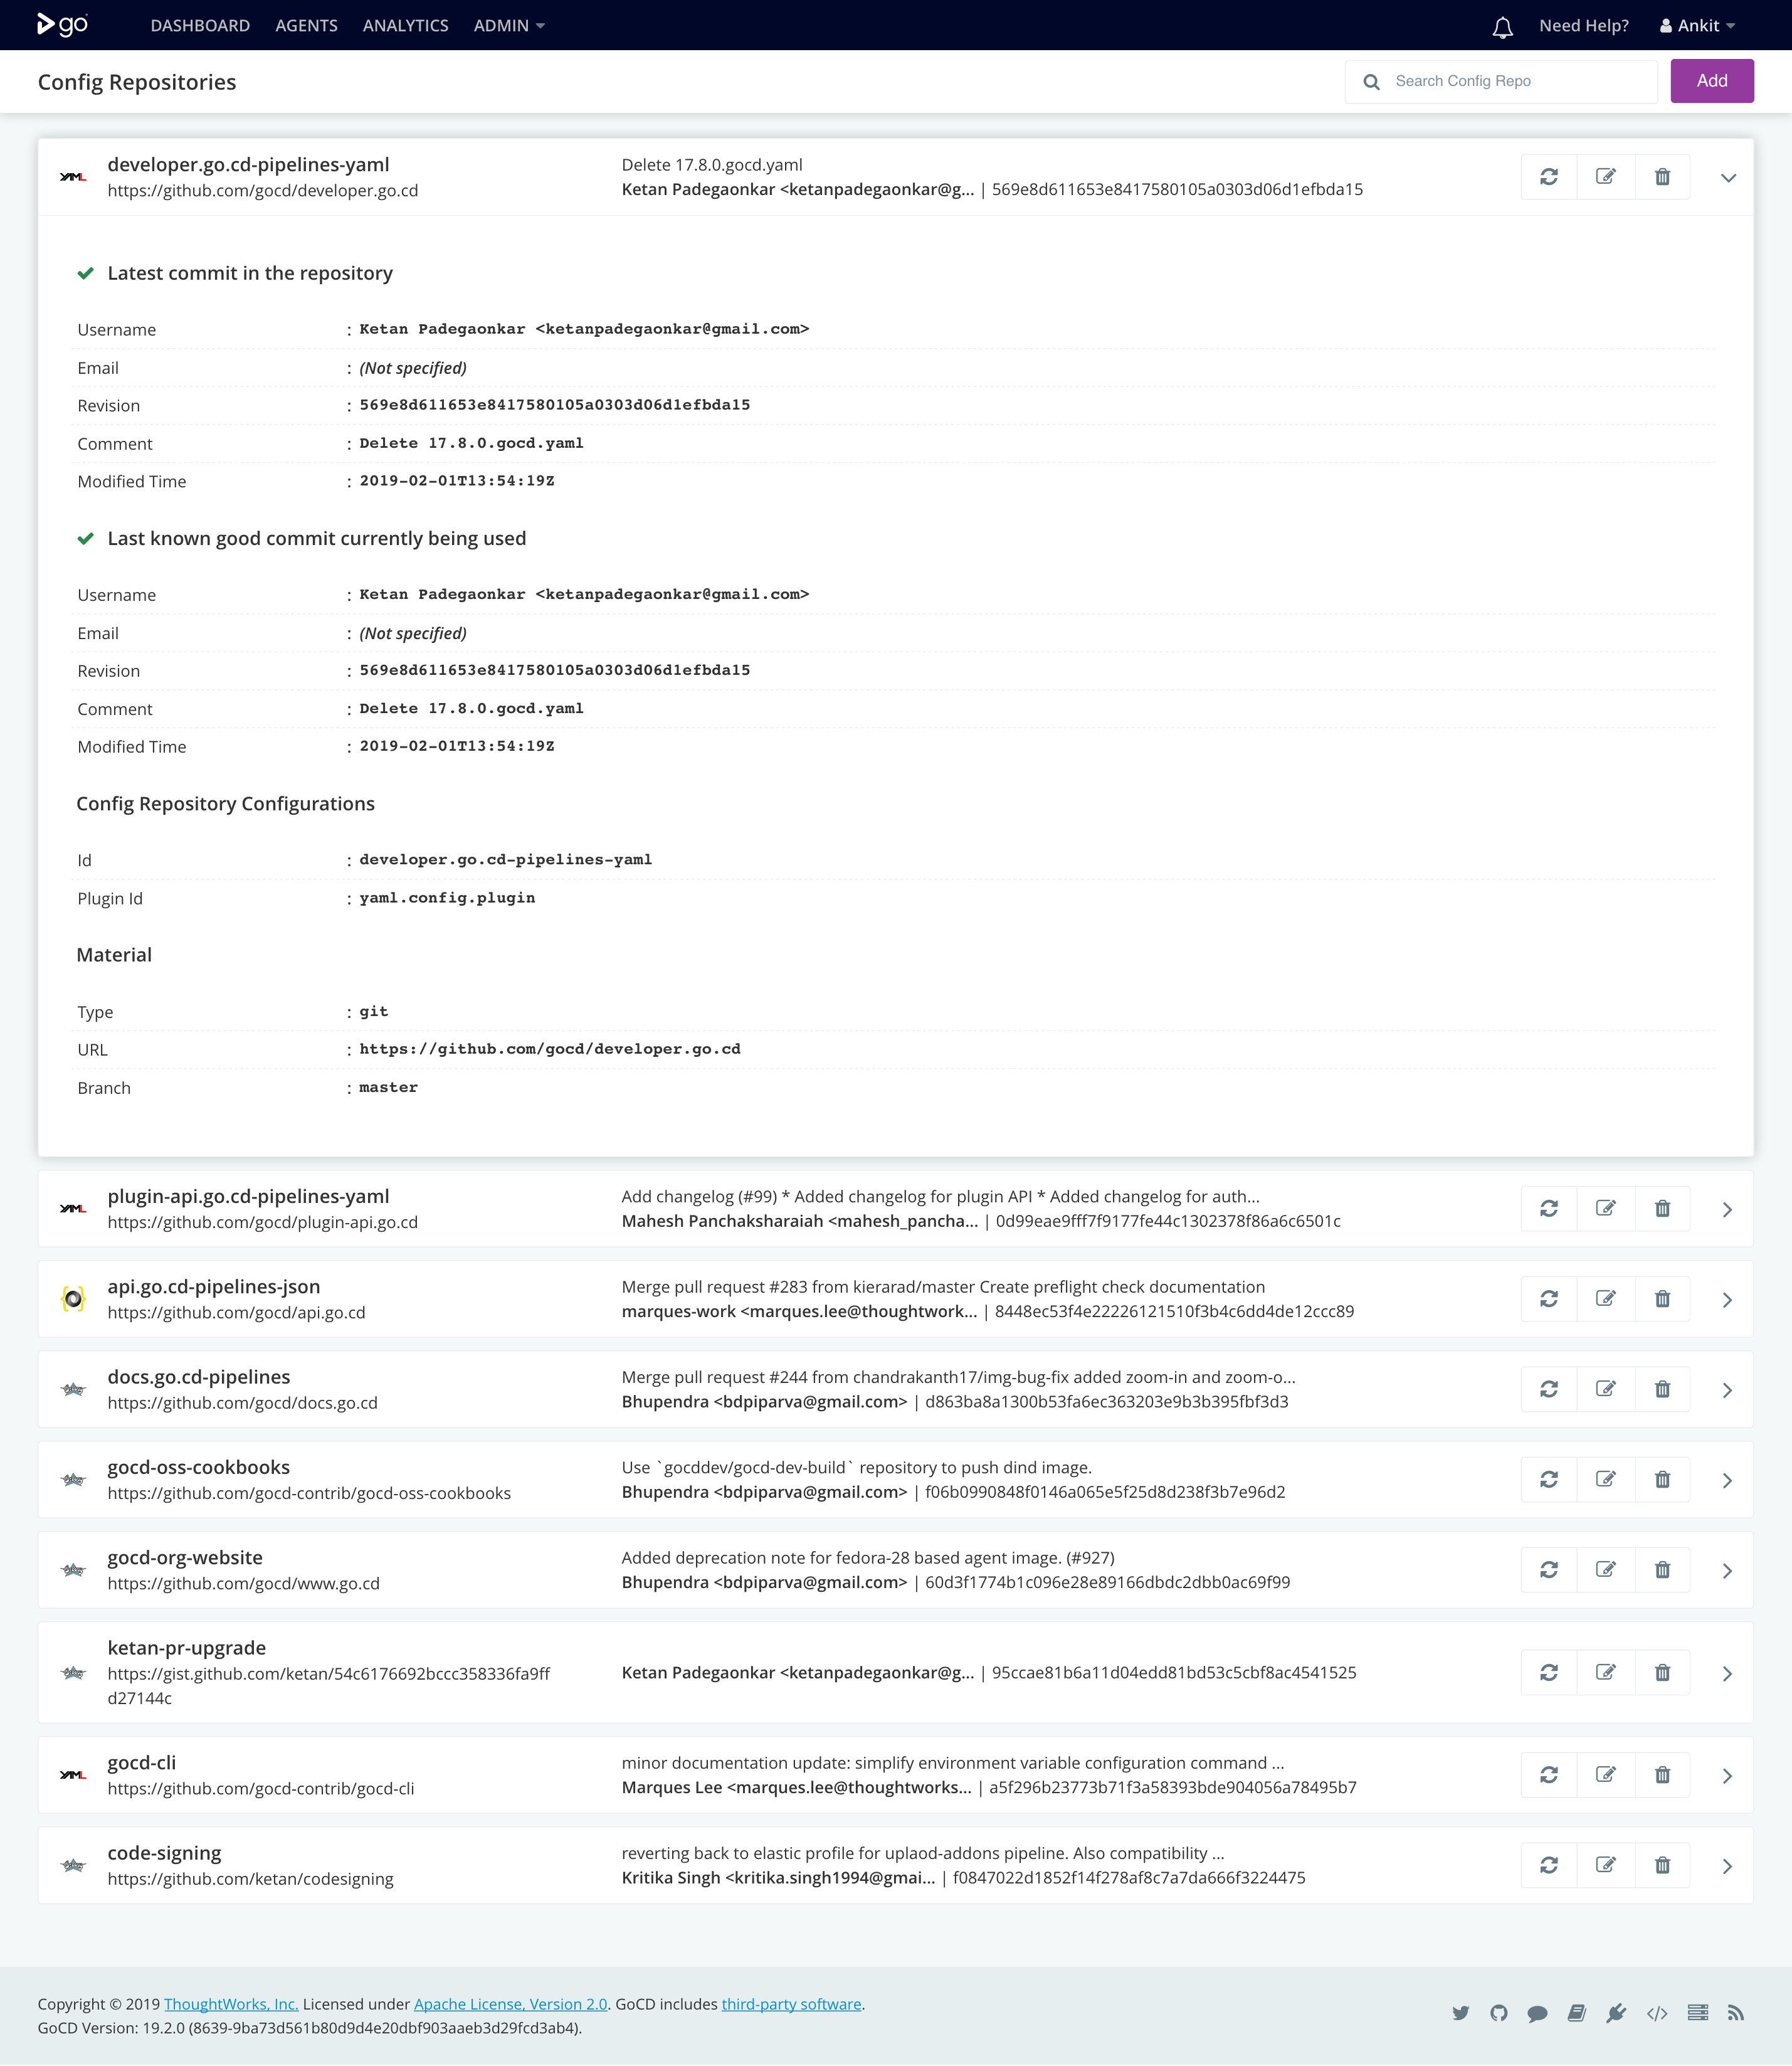Click the code-signing repository name
This screenshot has height=2066, width=1792.
click(x=164, y=1853)
